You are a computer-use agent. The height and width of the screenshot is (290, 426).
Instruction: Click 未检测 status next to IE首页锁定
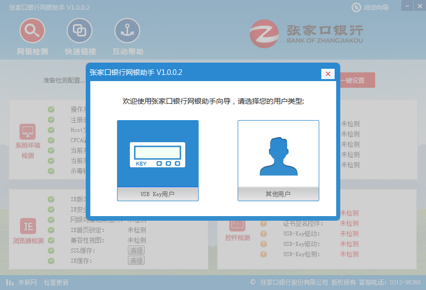[137, 230]
